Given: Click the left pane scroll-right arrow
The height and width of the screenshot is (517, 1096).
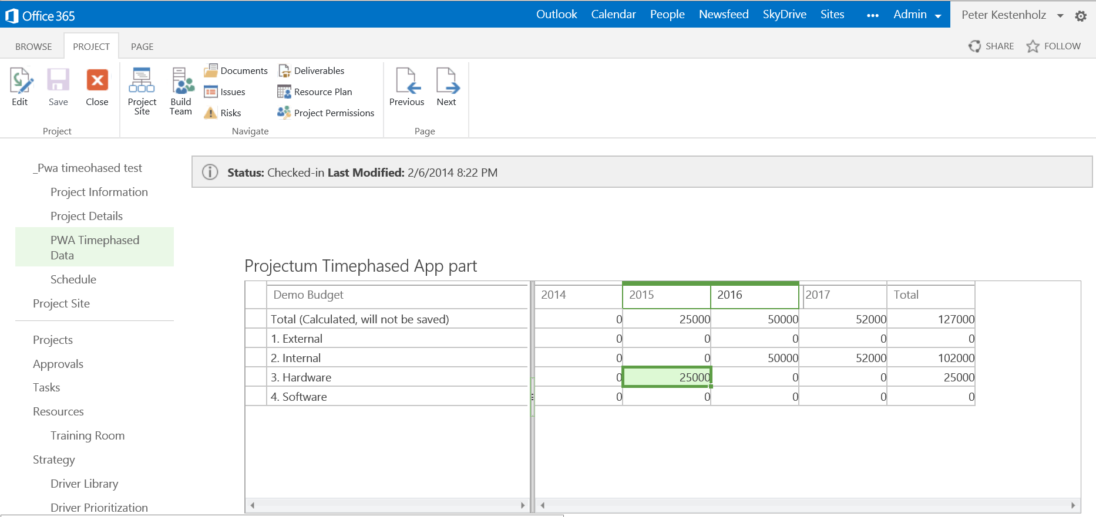Looking at the screenshot, I should (523, 505).
